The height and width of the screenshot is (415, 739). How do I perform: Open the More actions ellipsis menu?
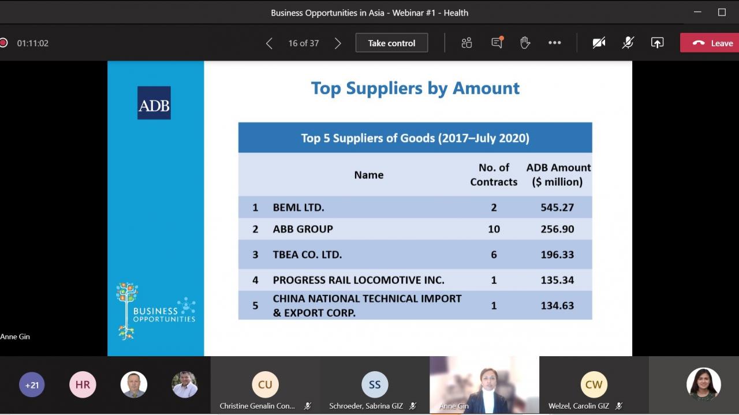[555, 43]
